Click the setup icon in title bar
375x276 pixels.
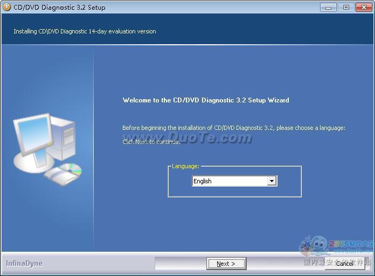pyautogui.click(x=6, y=7)
